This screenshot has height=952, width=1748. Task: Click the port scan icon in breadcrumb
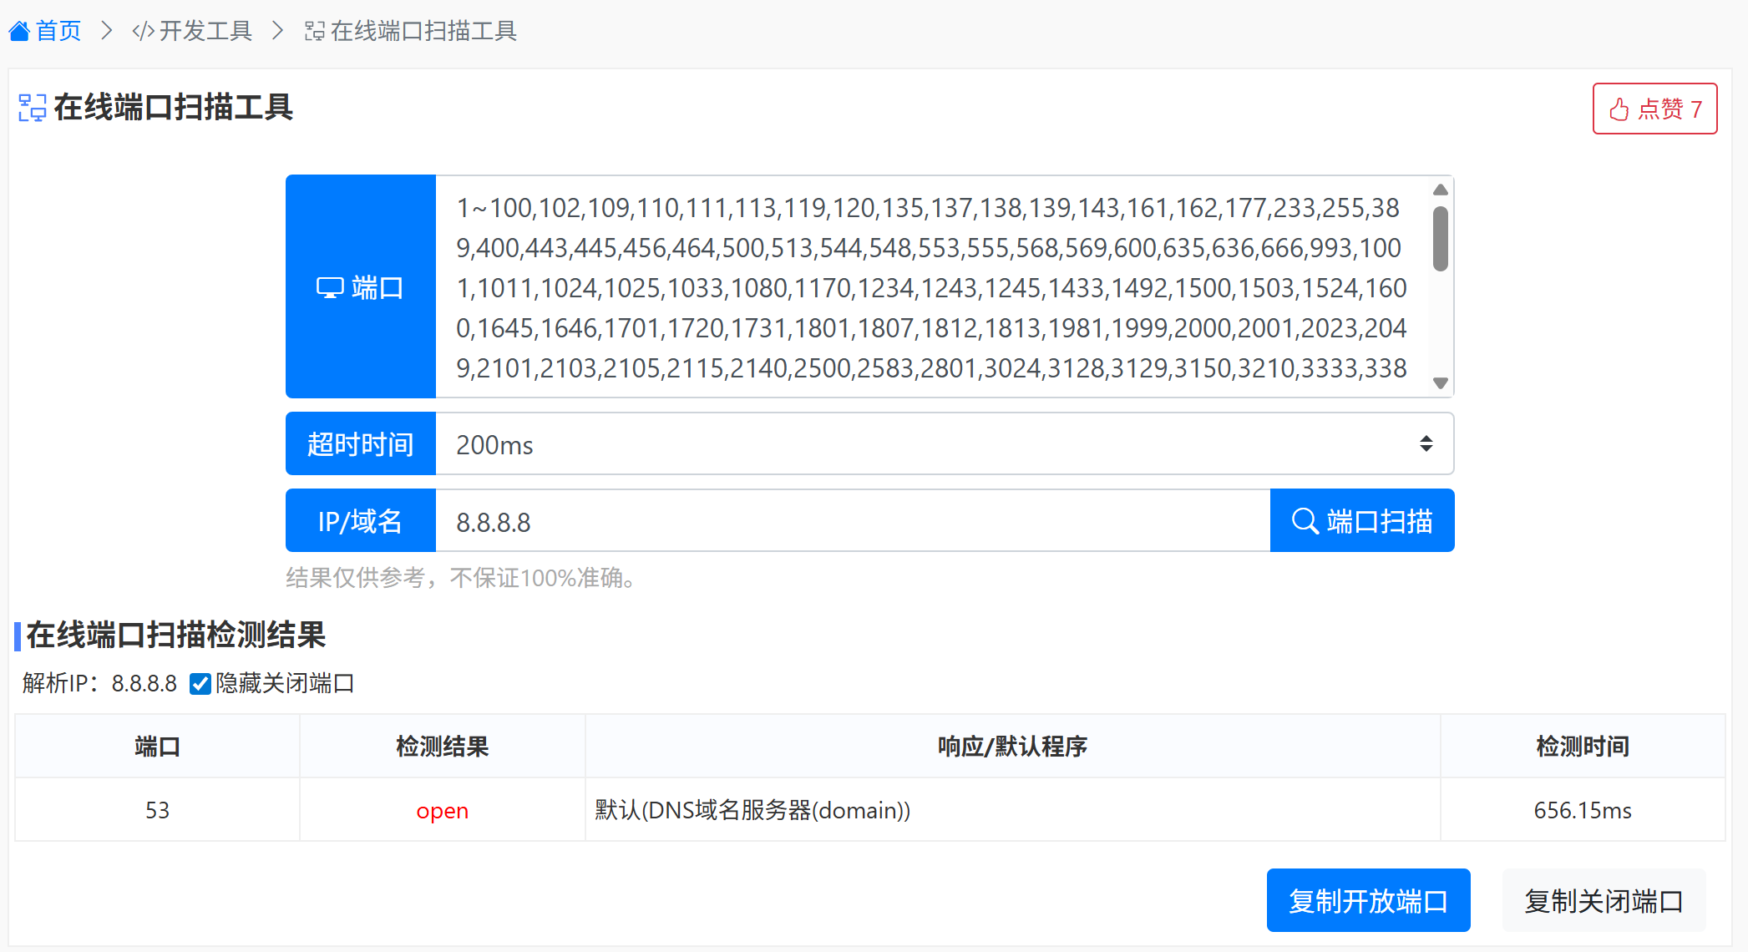pyautogui.click(x=314, y=32)
